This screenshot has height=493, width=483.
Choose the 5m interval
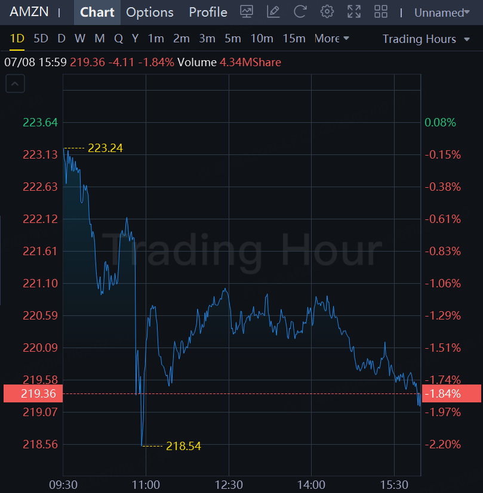point(233,39)
